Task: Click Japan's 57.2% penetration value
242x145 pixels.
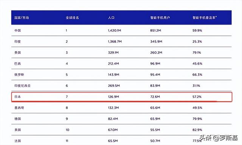Action: click(x=197, y=97)
